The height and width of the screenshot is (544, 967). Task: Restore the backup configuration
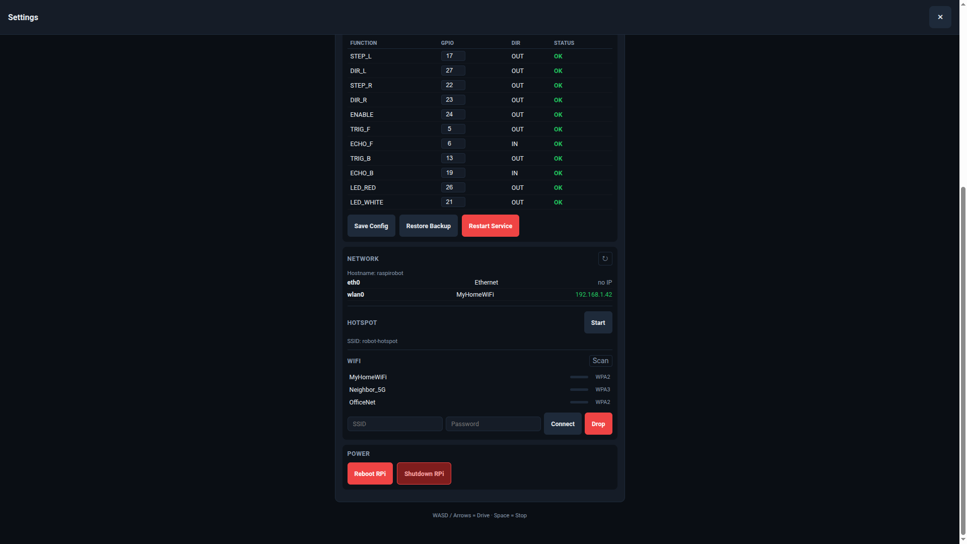coord(428,226)
